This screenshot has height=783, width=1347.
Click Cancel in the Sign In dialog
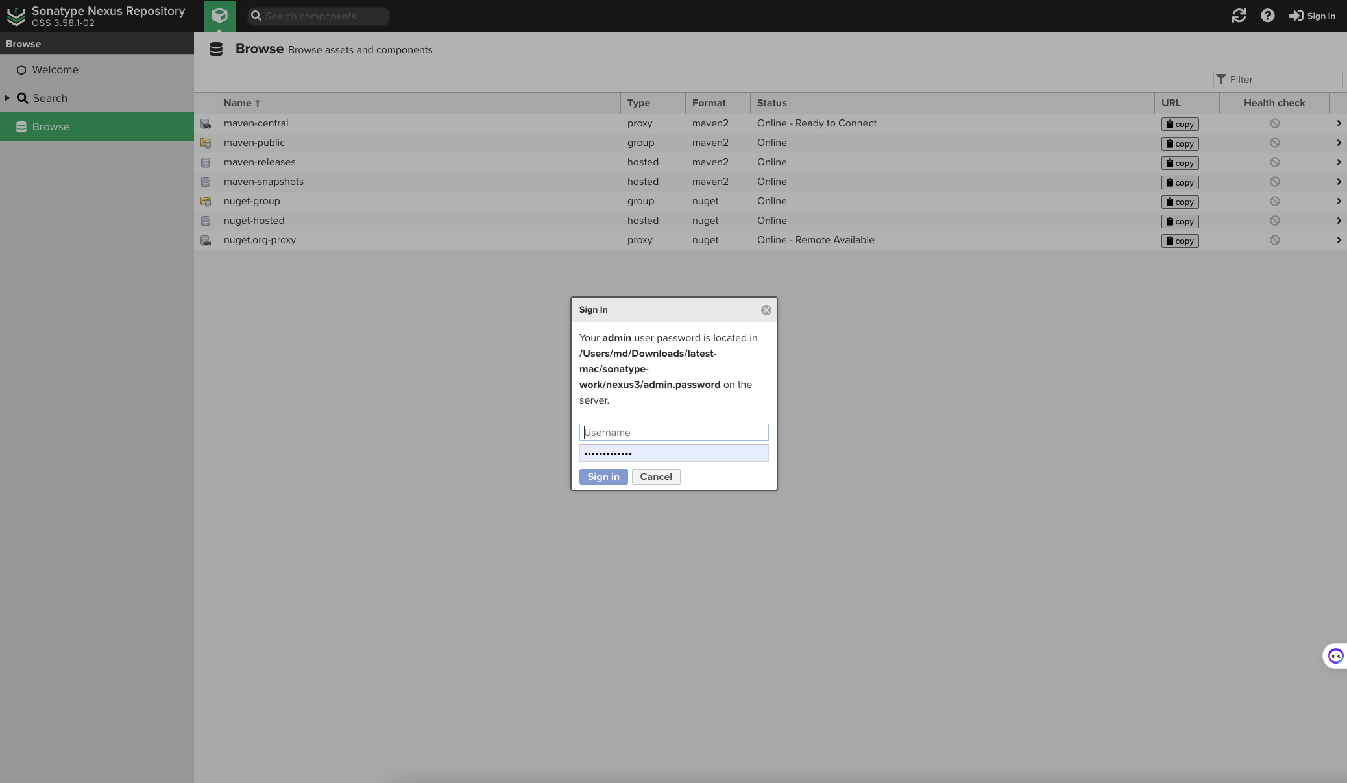tap(655, 477)
